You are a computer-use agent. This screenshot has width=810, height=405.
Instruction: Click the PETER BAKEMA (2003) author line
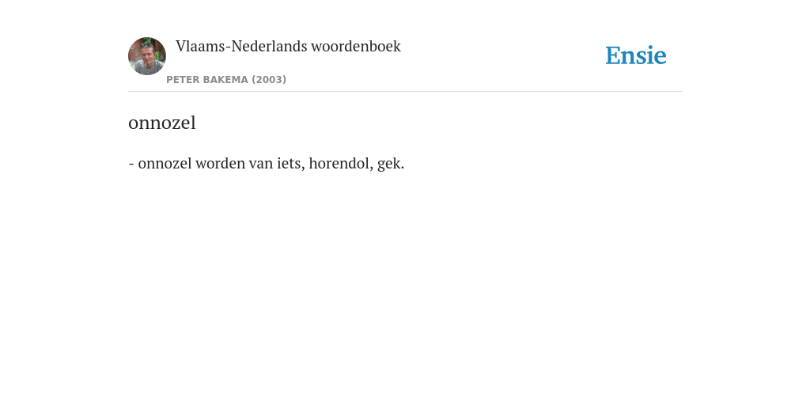click(x=226, y=80)
